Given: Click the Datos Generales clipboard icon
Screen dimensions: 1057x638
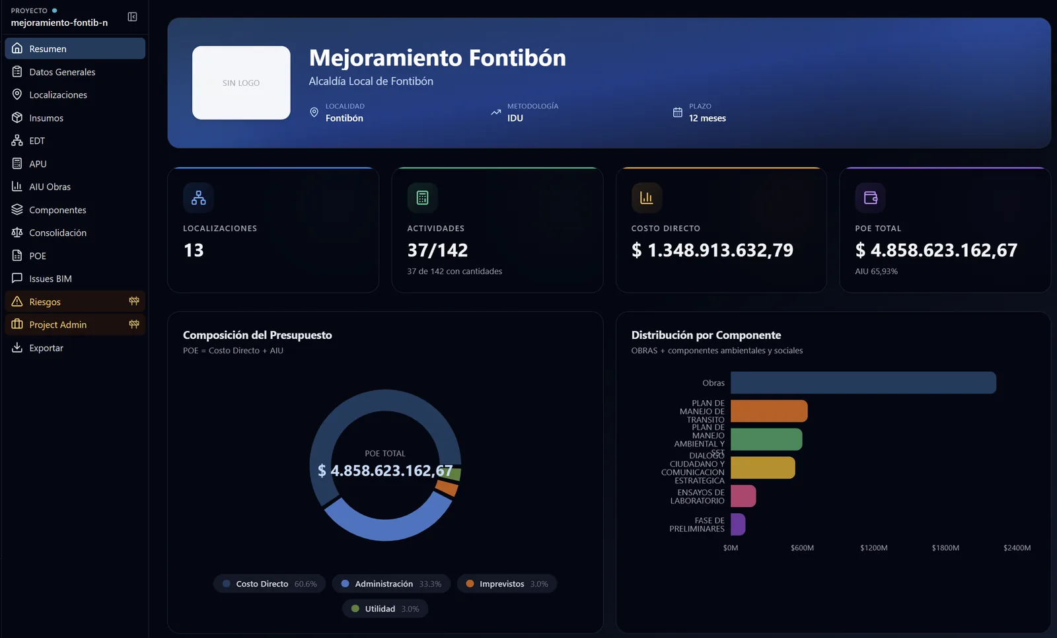Looking at the screenshot, I should [x=17, y=71].
